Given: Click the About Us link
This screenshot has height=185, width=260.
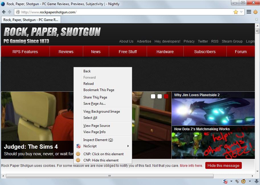Looking at the screenshot, I should tap(126, 41).
